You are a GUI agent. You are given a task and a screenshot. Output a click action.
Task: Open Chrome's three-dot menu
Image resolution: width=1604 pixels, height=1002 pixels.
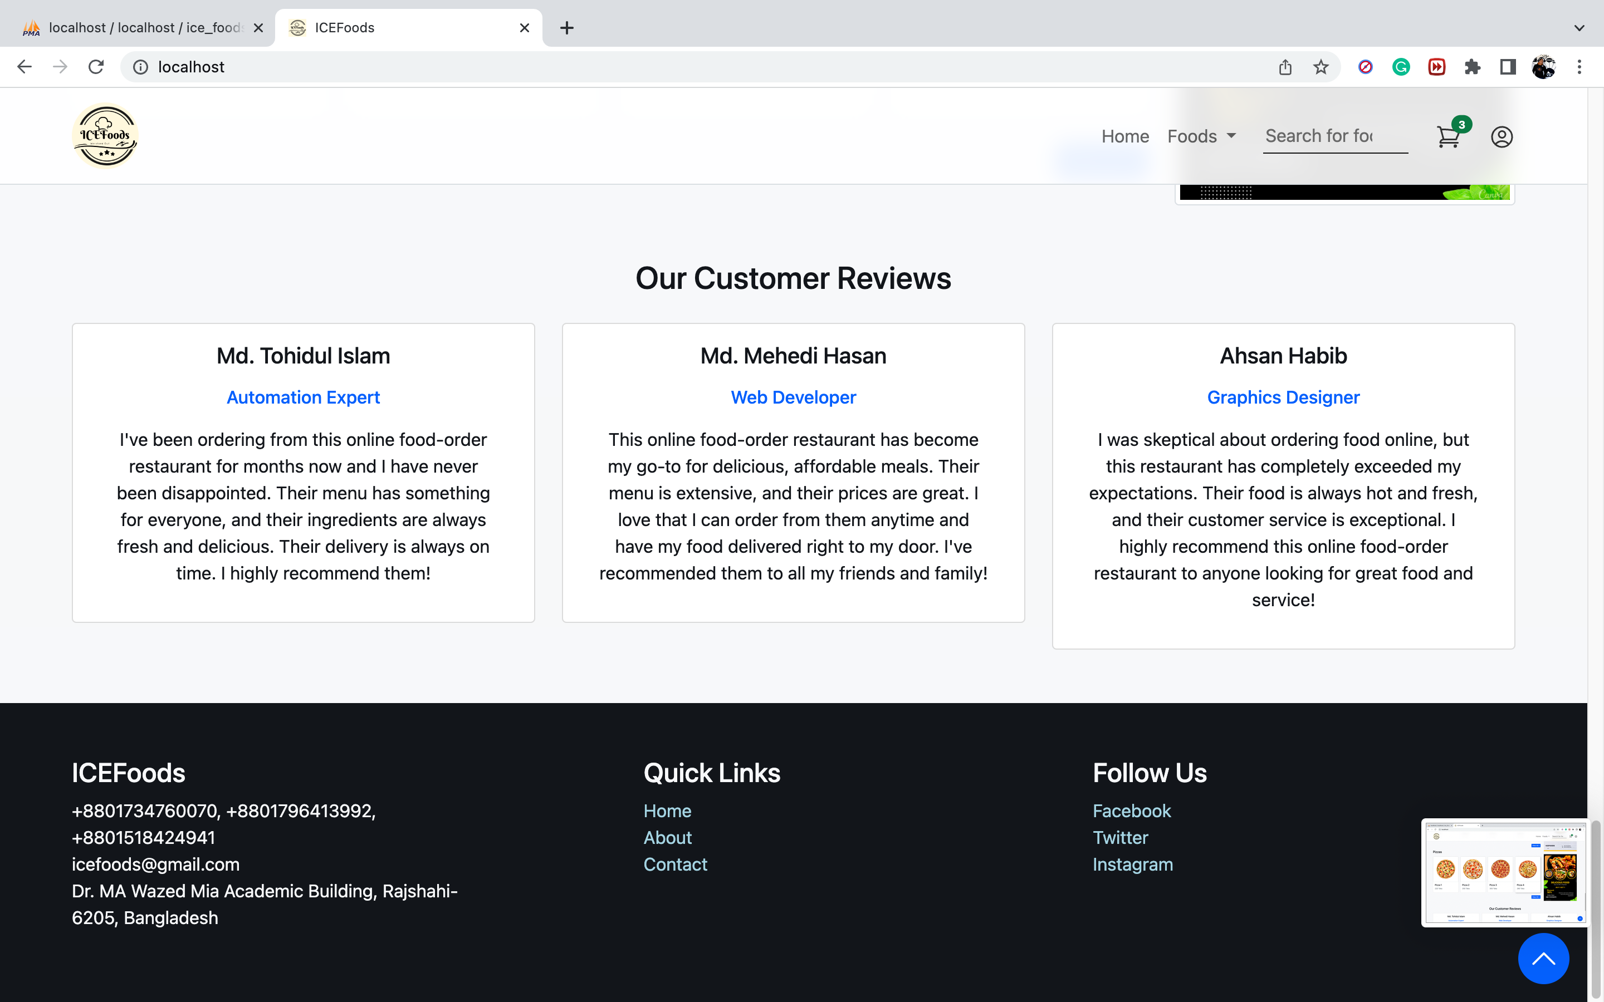pyautogui.click(x=1580, y=66)
